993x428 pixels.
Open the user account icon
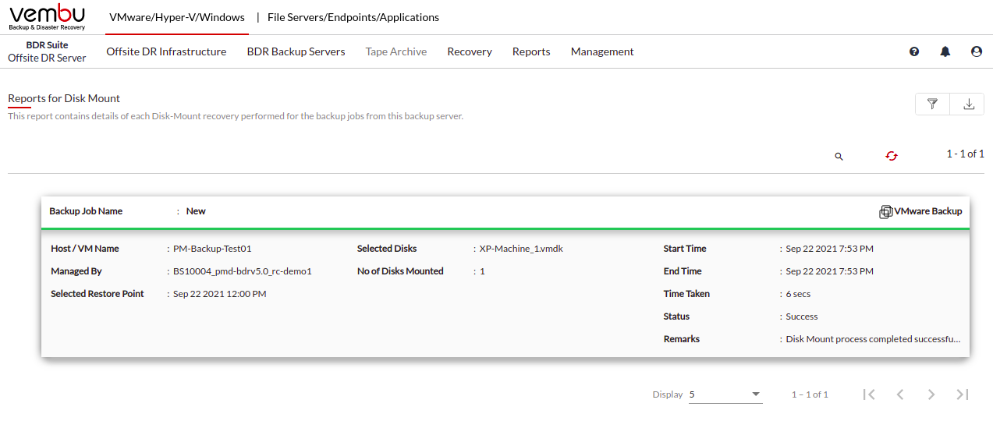977,51
